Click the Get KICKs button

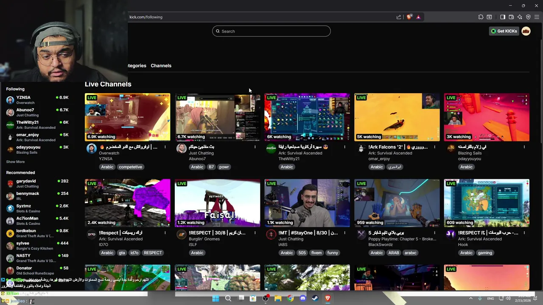[504, 31]
